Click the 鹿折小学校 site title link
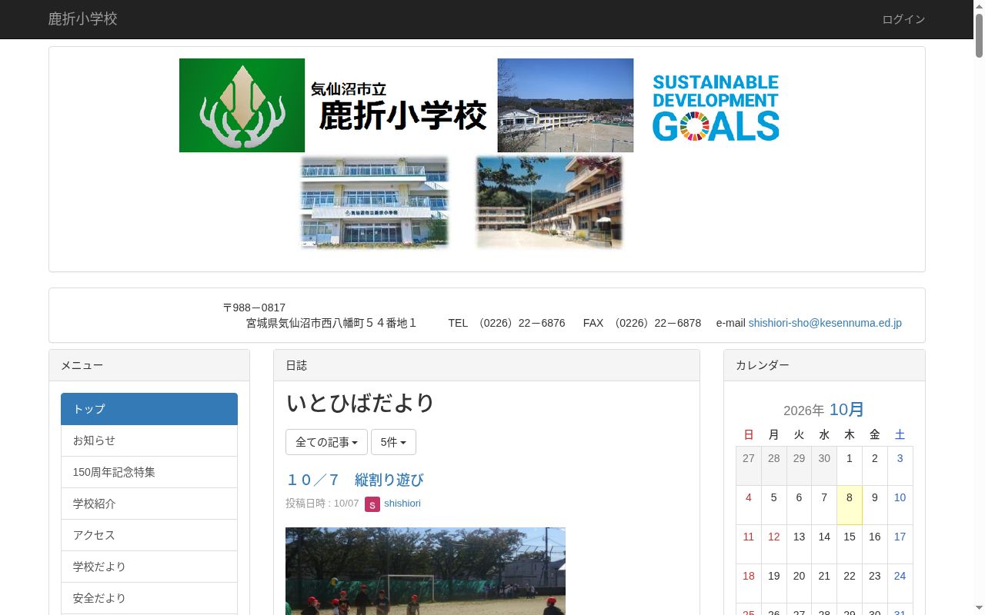 pyautogui.click(x=83, y=19)
